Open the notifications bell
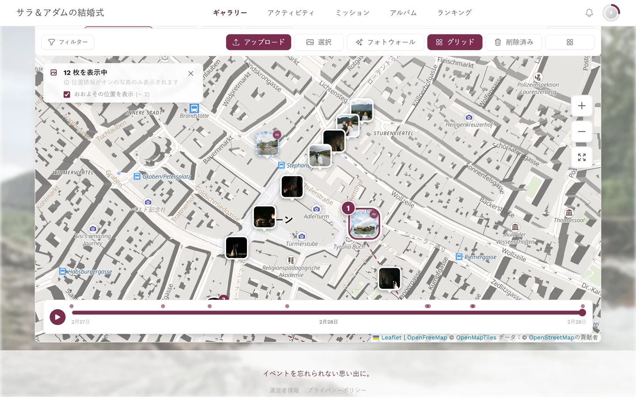636x397 pixels. (589, 13)
